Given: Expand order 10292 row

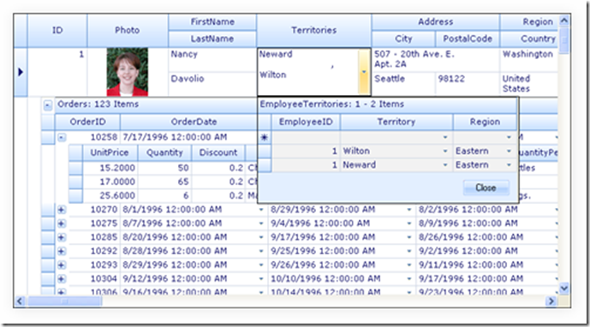Looking at the screenshot, I should pos(62,251).
